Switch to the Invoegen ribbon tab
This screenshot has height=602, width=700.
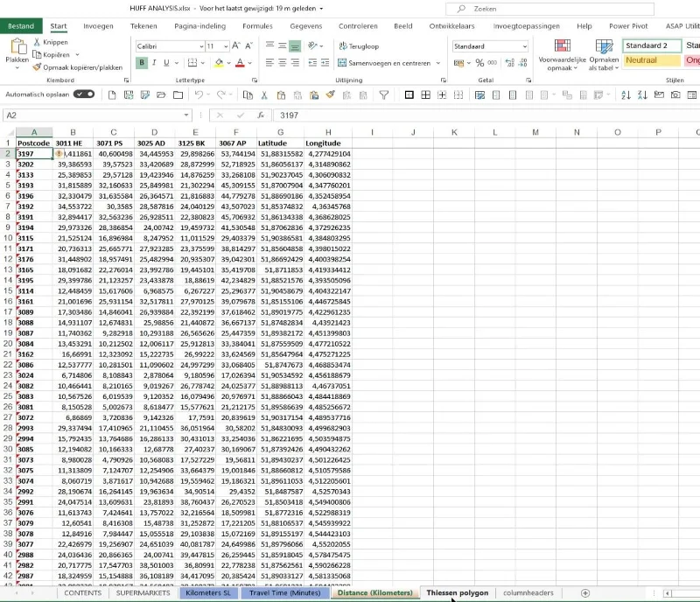point(98,26)
